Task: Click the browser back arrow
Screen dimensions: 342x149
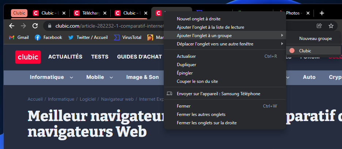Action: [12, 26]
